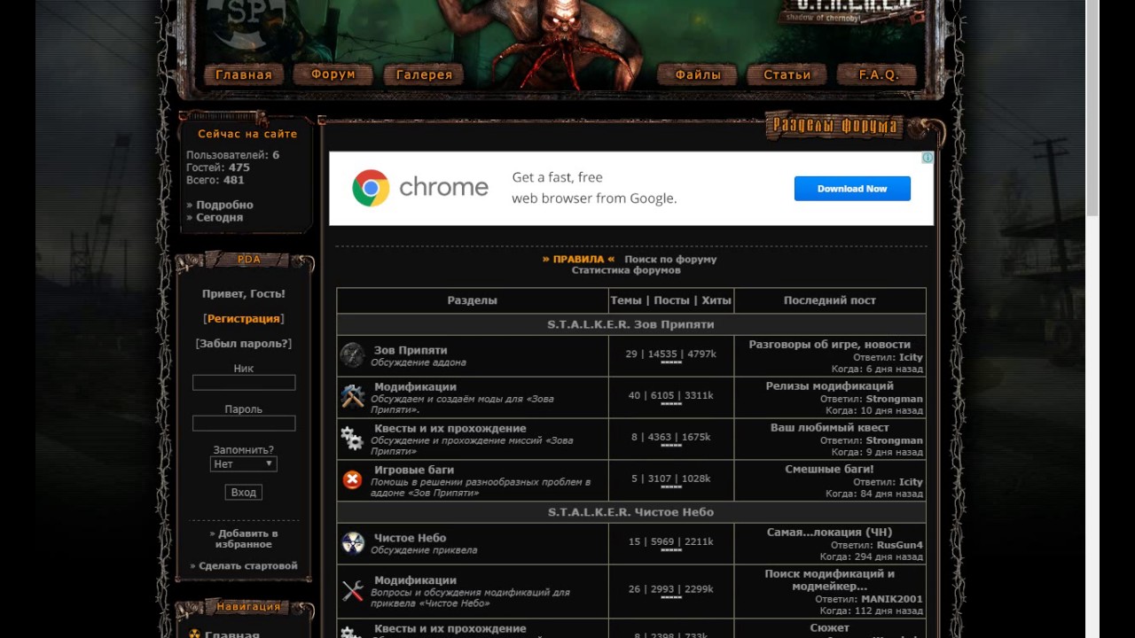Open last post Поиск модификаций и модмейкер...

pos(830,580)
